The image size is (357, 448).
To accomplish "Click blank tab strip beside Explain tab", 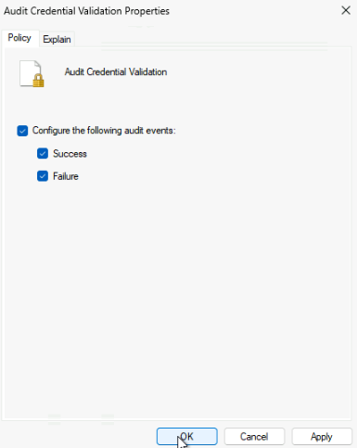I will point(210,39).
